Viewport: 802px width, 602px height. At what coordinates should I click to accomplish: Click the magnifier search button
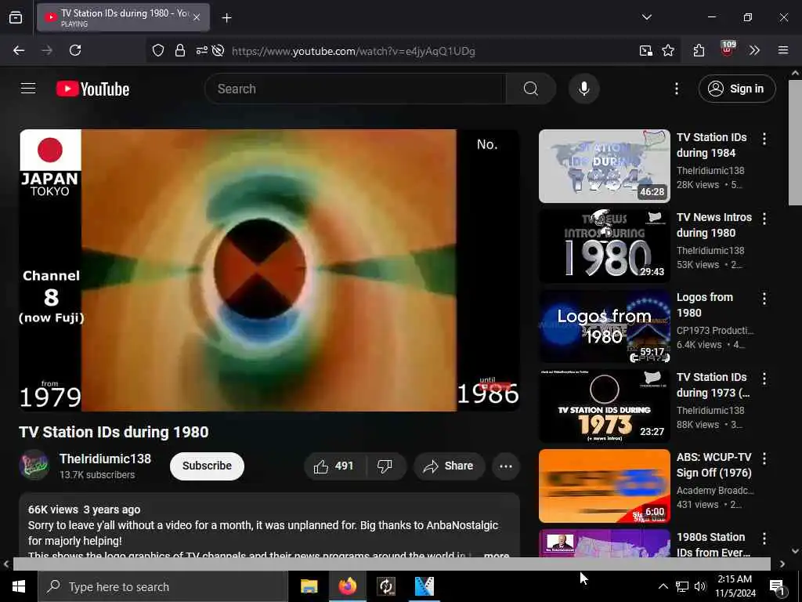tap(531, 89)
